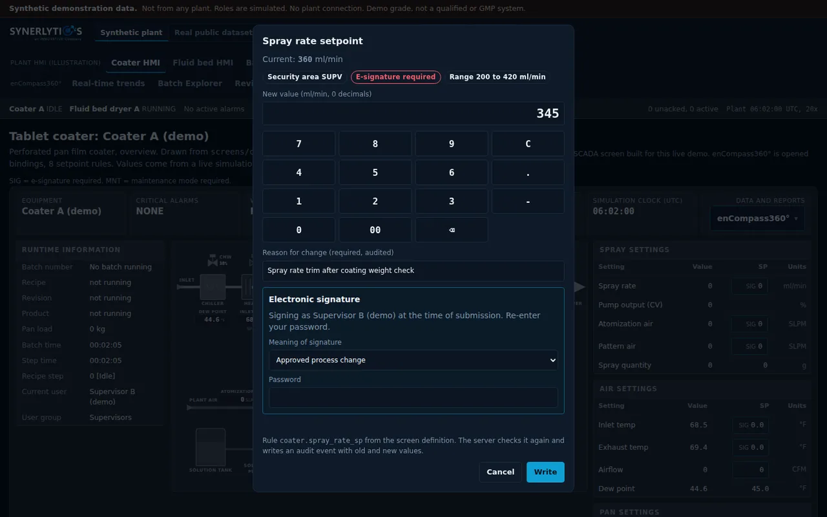827x517 pixels.
Task: Open the enCompass360° reports dropdown
Action: click(757, 218)
